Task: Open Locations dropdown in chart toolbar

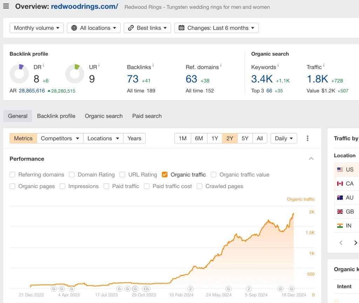Action: (103, 138)
